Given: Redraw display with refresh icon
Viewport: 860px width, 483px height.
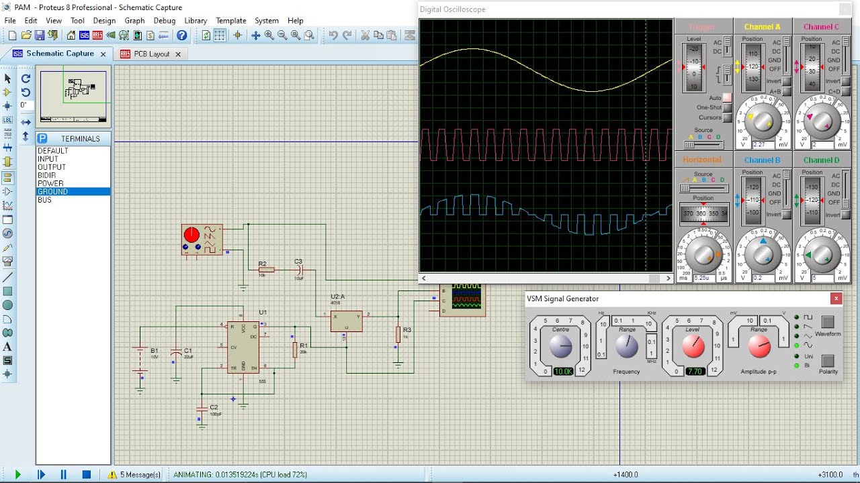Looking at the screenshot, I should coord(206,36).
